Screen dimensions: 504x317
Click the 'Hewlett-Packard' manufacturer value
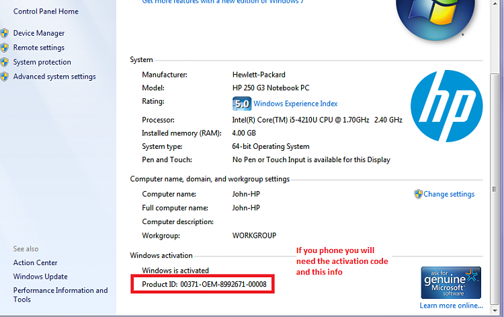coord(259,75)
